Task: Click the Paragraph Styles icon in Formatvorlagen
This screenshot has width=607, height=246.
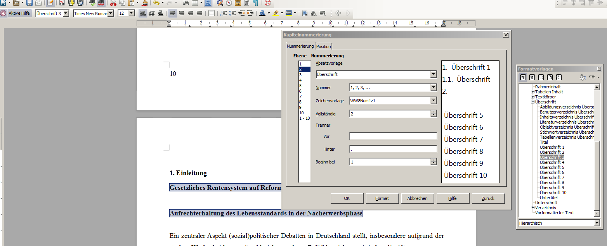Action: point(523,77)
